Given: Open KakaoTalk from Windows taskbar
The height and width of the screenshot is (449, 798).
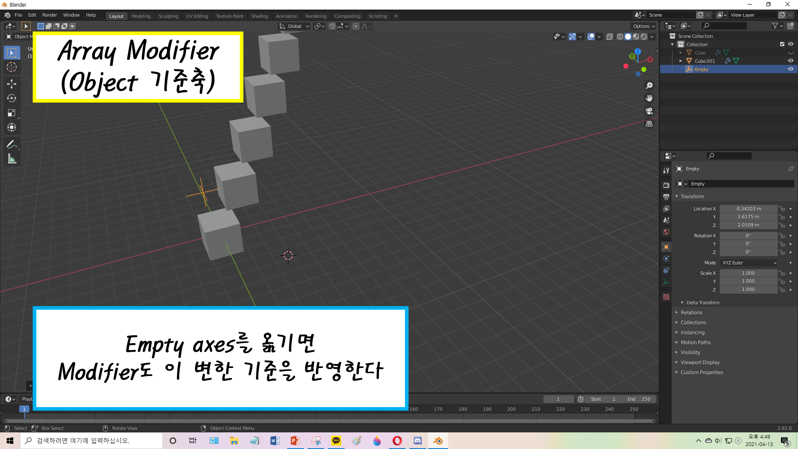Looking at the screenshot, I should pos(336,441).
